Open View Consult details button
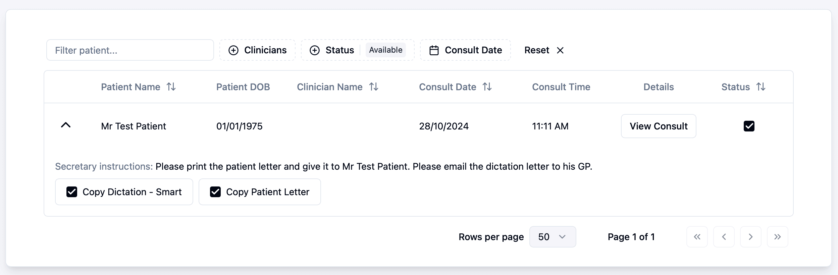 pos(659,126)
